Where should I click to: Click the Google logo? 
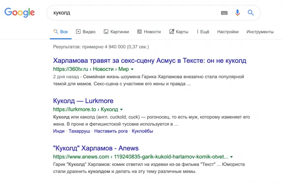[x=19, y=13]
